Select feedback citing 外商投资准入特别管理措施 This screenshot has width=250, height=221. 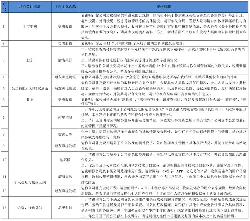(x=163, y=118)
